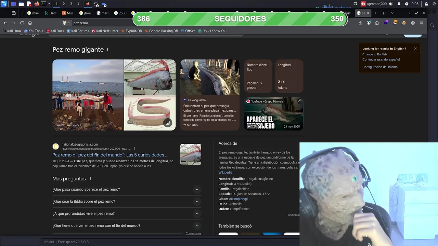Switch to the jhon browser tab

tap(85, 13)
